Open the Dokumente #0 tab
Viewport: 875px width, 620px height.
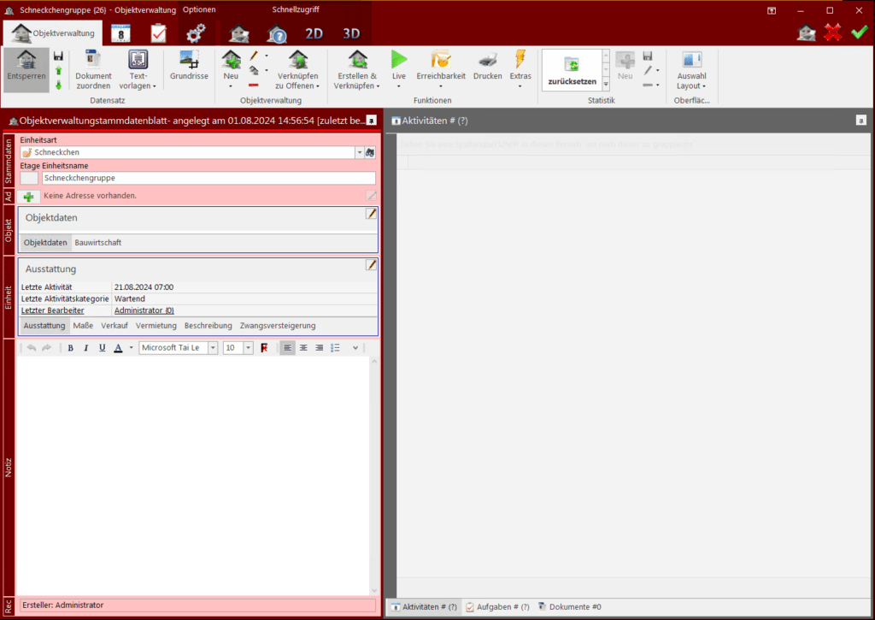570,606
